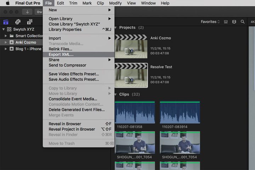Open the New submenu

79,10
